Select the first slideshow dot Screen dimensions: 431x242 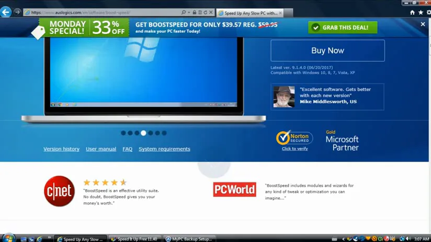(x=123, y=133)
